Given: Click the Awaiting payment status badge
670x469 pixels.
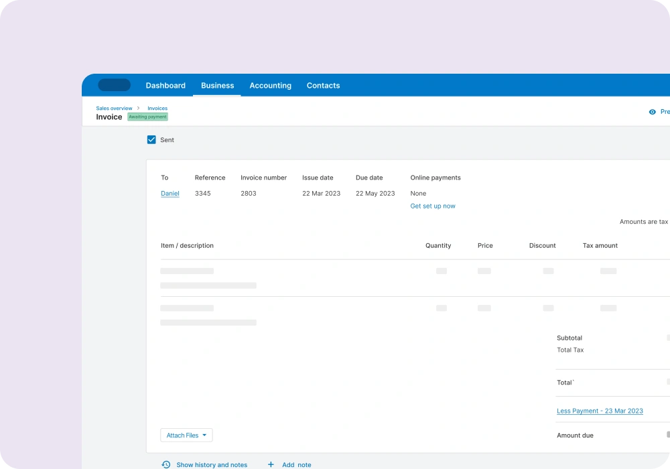Looking at the screenshot, I should click(x=147, y=117).
